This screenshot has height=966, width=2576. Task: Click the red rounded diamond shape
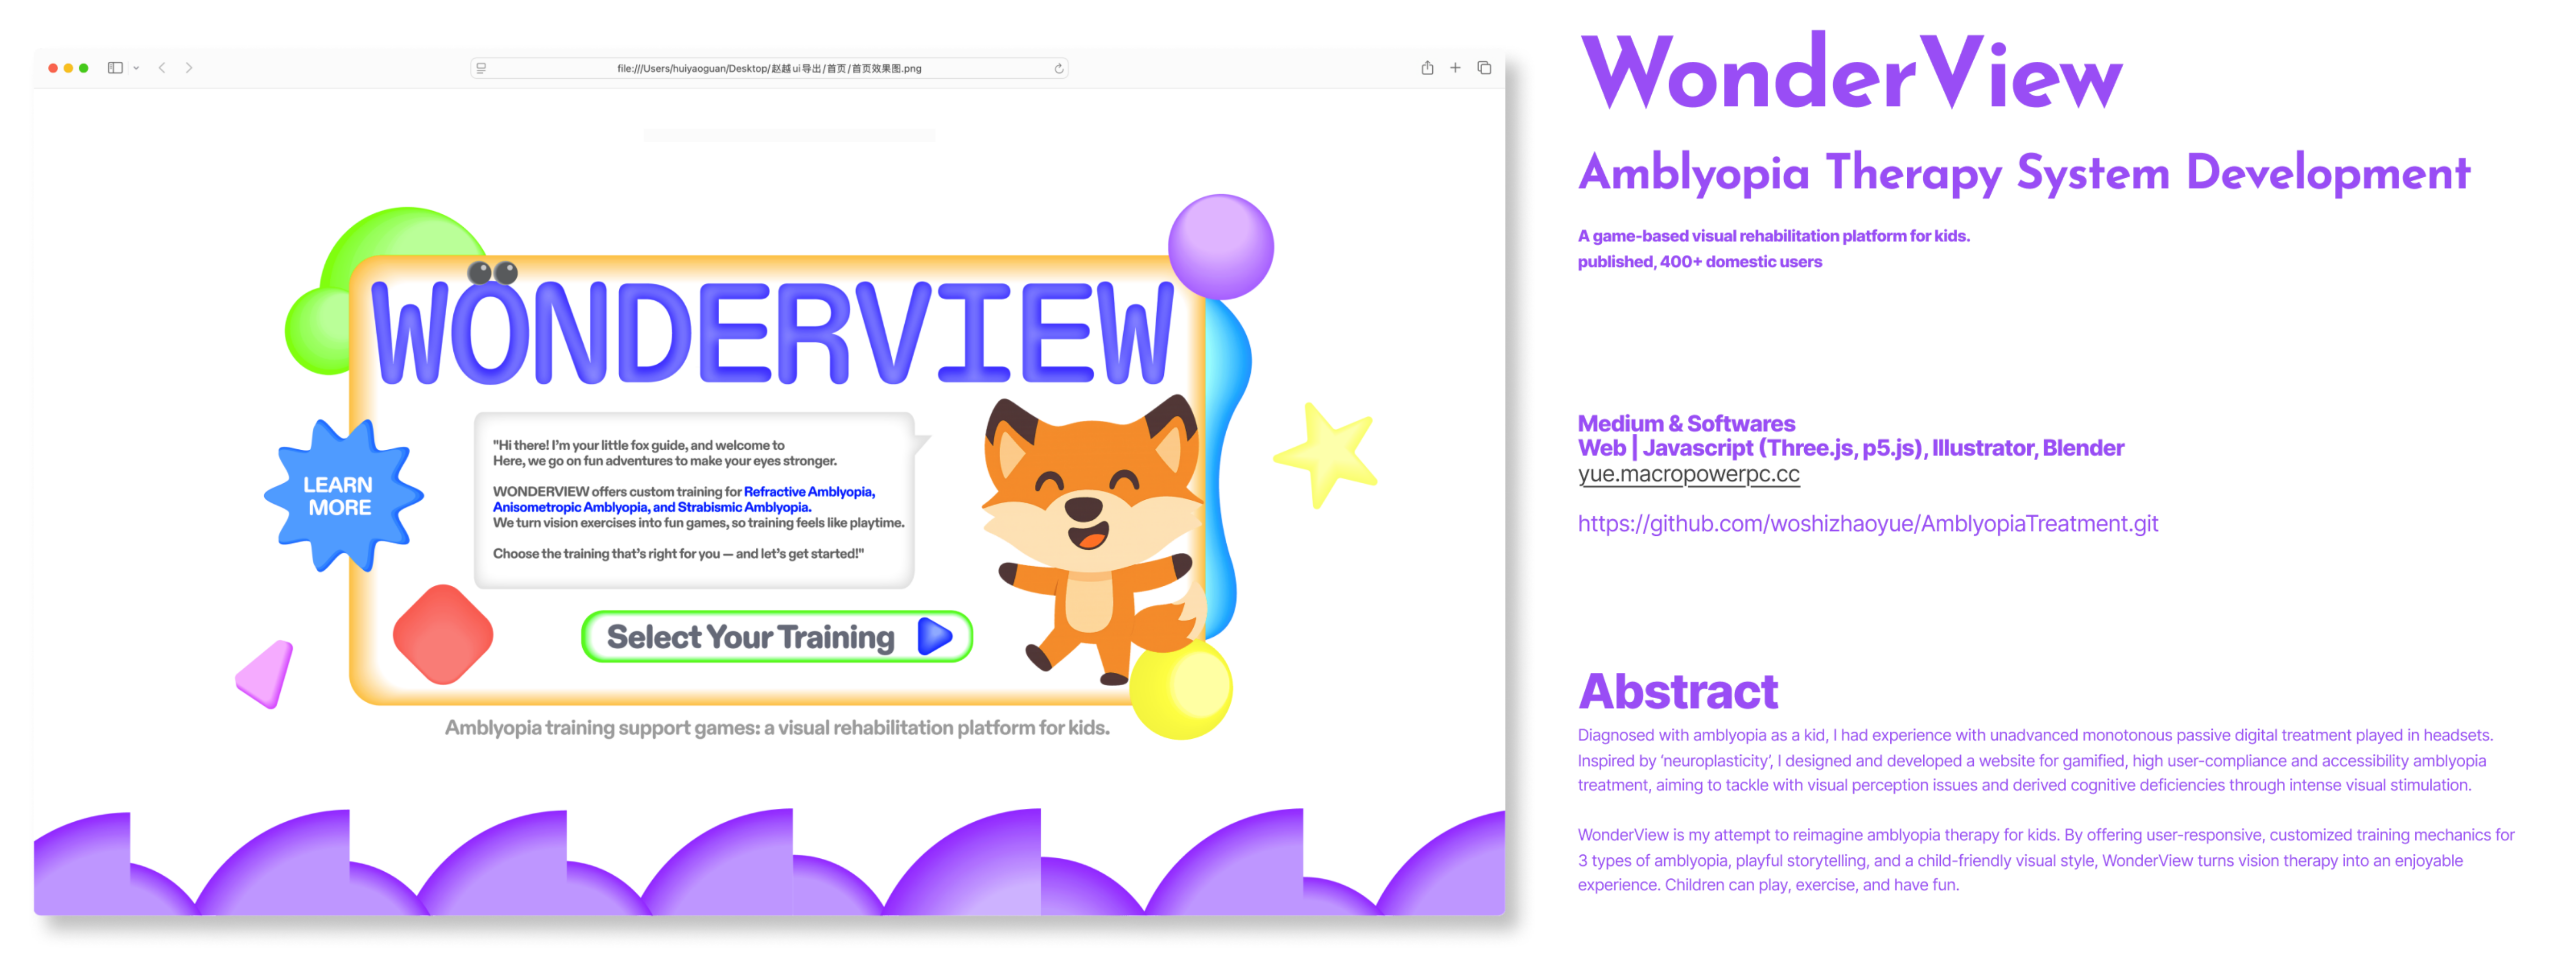click(x=443, y=635)
